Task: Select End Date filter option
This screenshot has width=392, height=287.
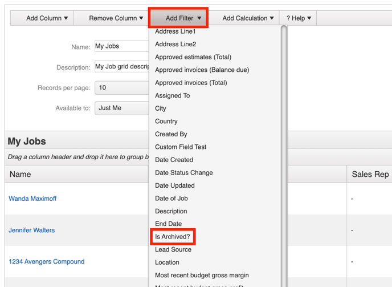Action: click(168, 224)
